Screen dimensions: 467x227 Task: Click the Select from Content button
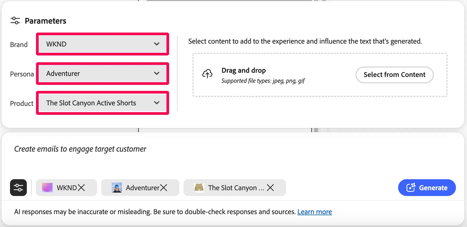pyautogui.click(x=394, y=75)
